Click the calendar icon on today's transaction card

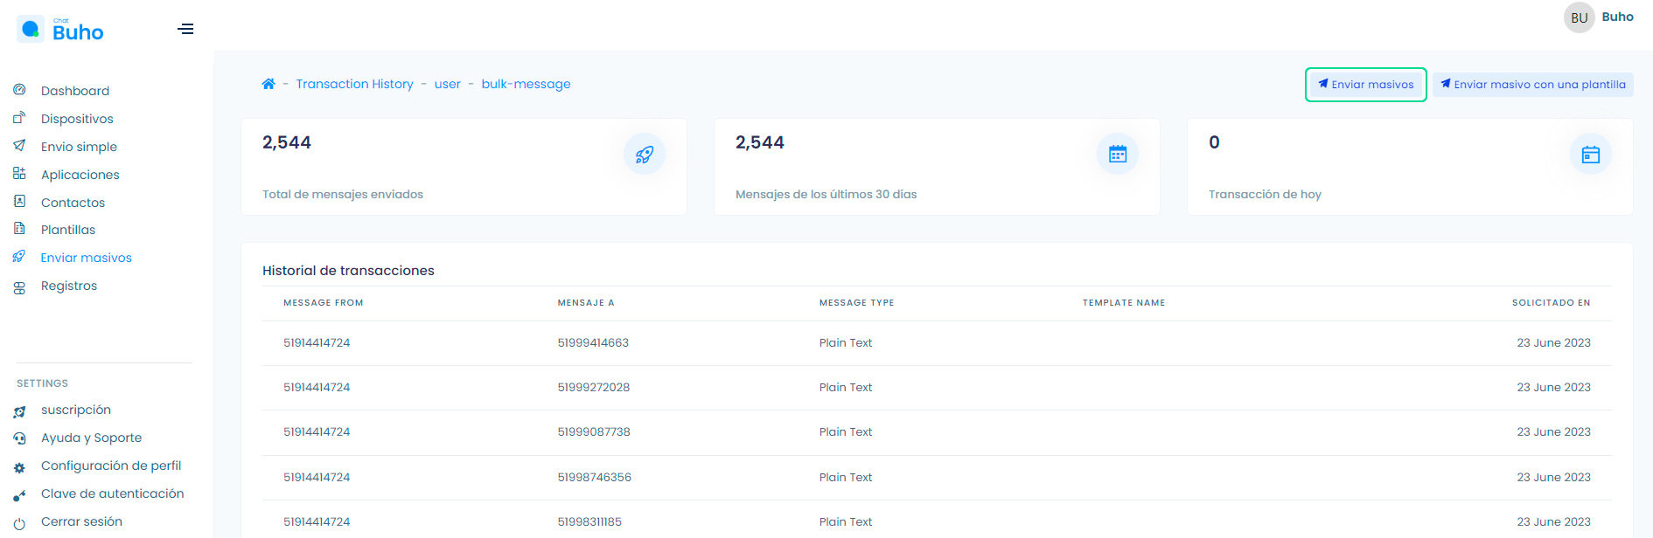tap(1591, 155)
